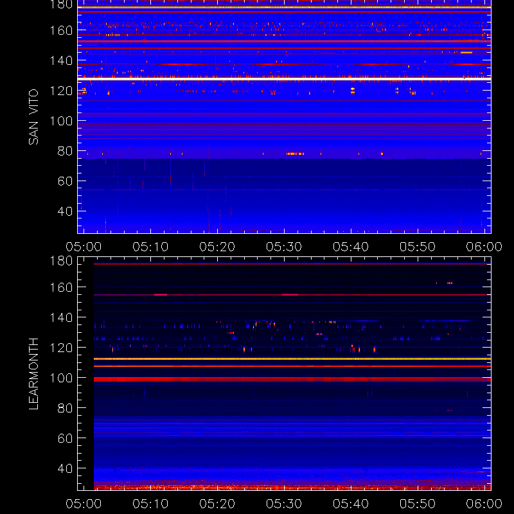Pick the 05:40 label below Learmonth plot
514x514 pixels.
[x=351, y=504]
